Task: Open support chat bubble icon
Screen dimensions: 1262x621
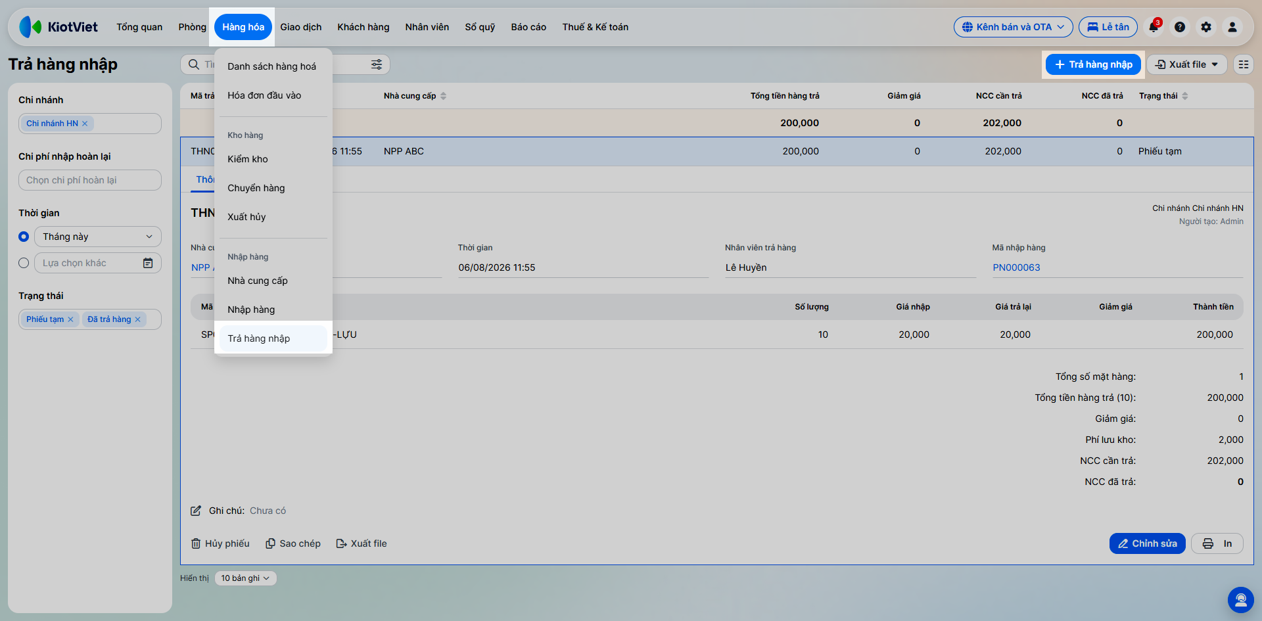Action: coord(1241,600)
